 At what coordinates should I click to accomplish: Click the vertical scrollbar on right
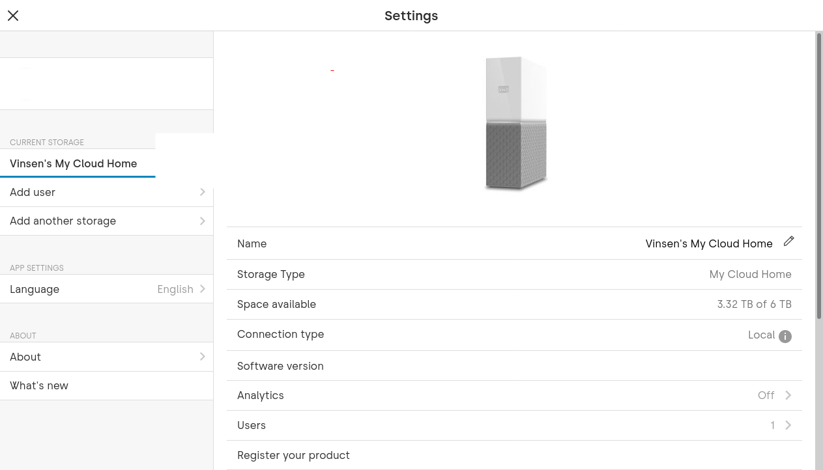819,176
